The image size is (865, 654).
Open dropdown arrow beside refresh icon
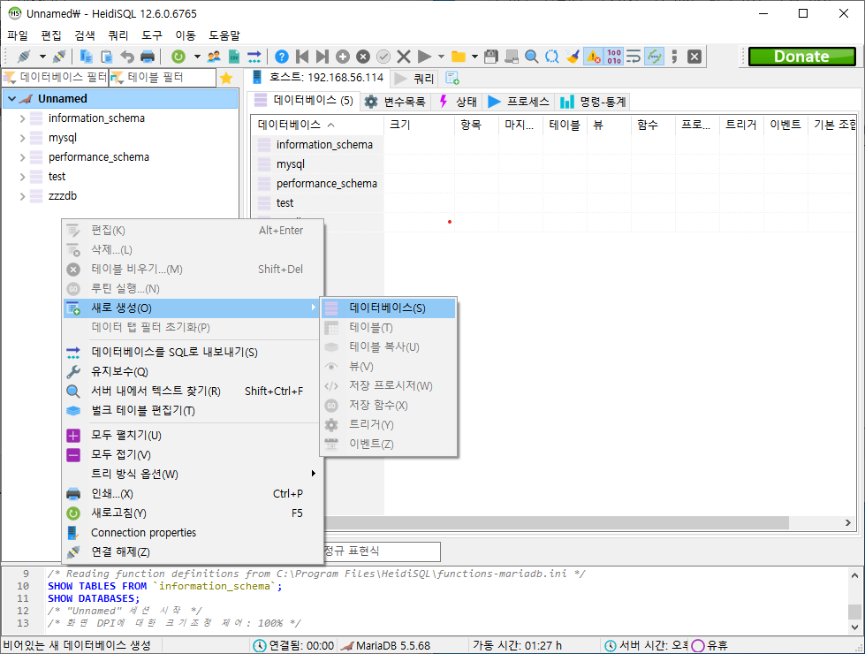point(197,57)
